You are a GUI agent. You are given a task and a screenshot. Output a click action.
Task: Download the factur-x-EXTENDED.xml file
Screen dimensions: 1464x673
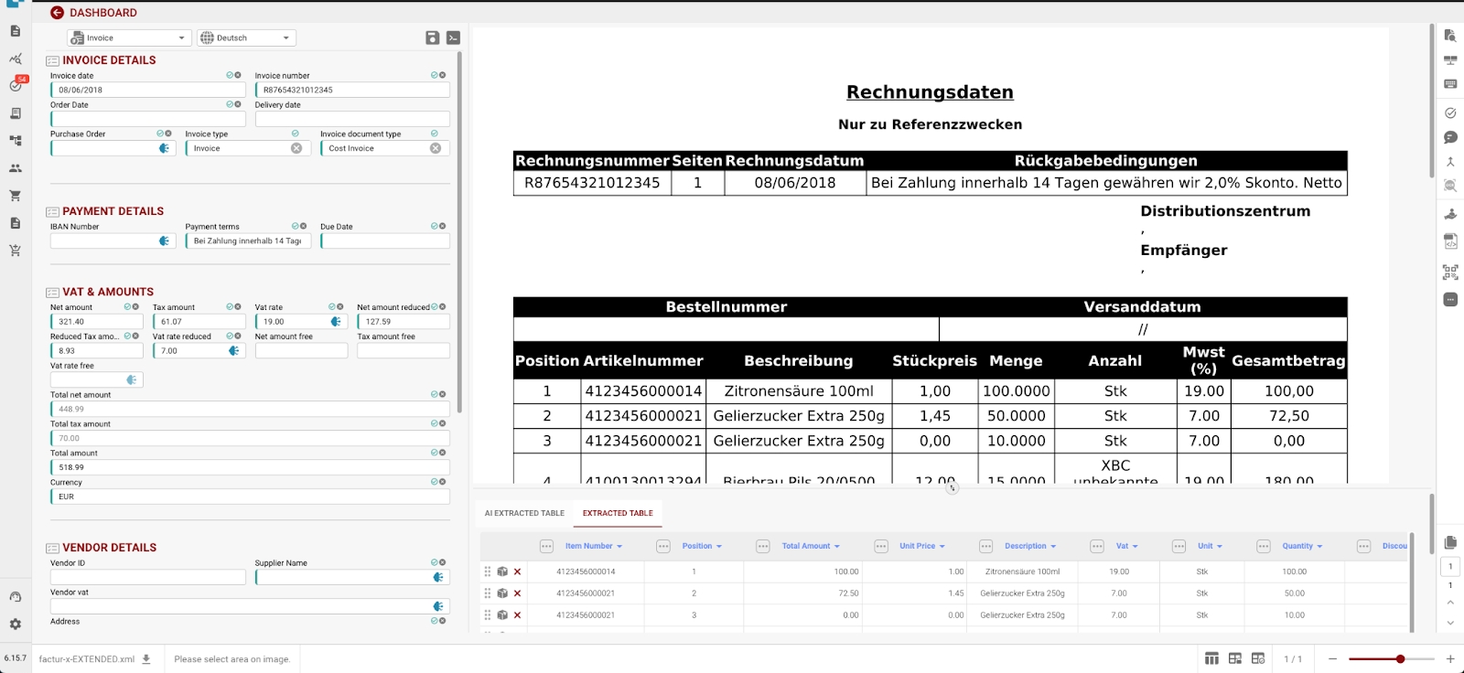(146, 658)
